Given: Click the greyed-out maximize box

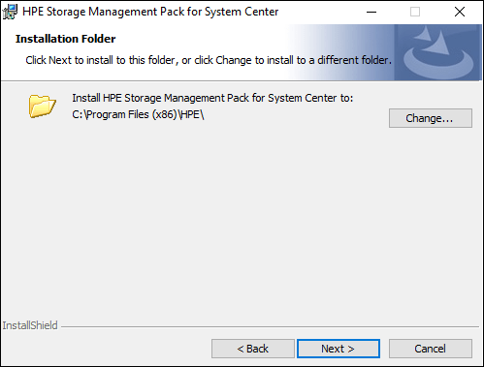Looking at the screenshot, I should click(415, 12).
